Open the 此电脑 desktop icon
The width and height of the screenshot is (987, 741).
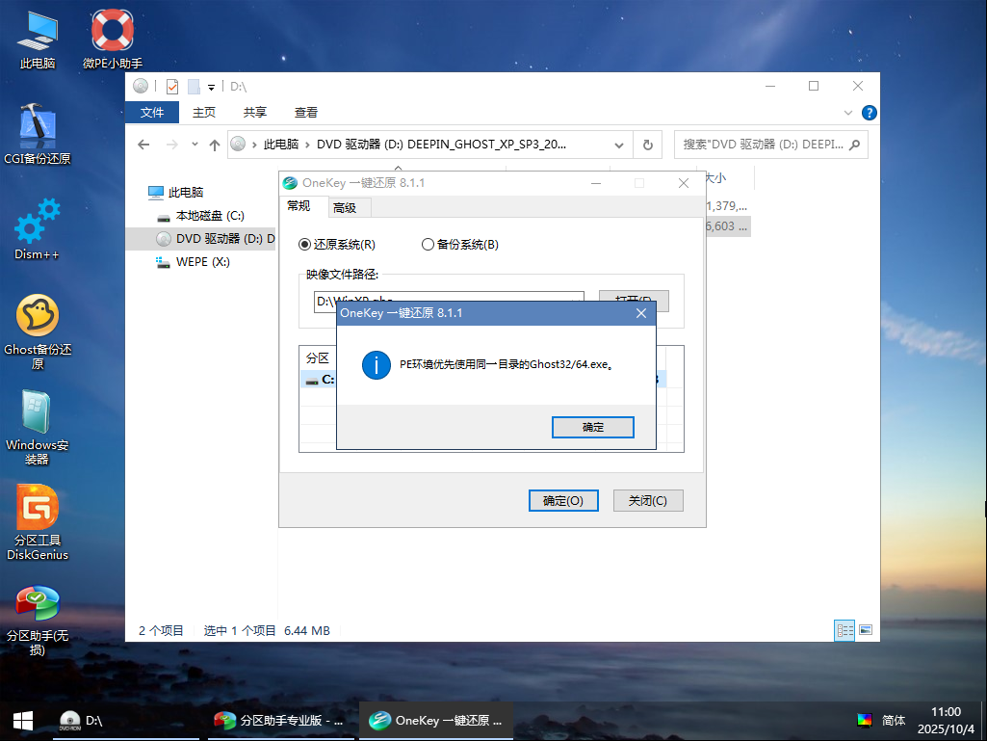coord(38,40)
